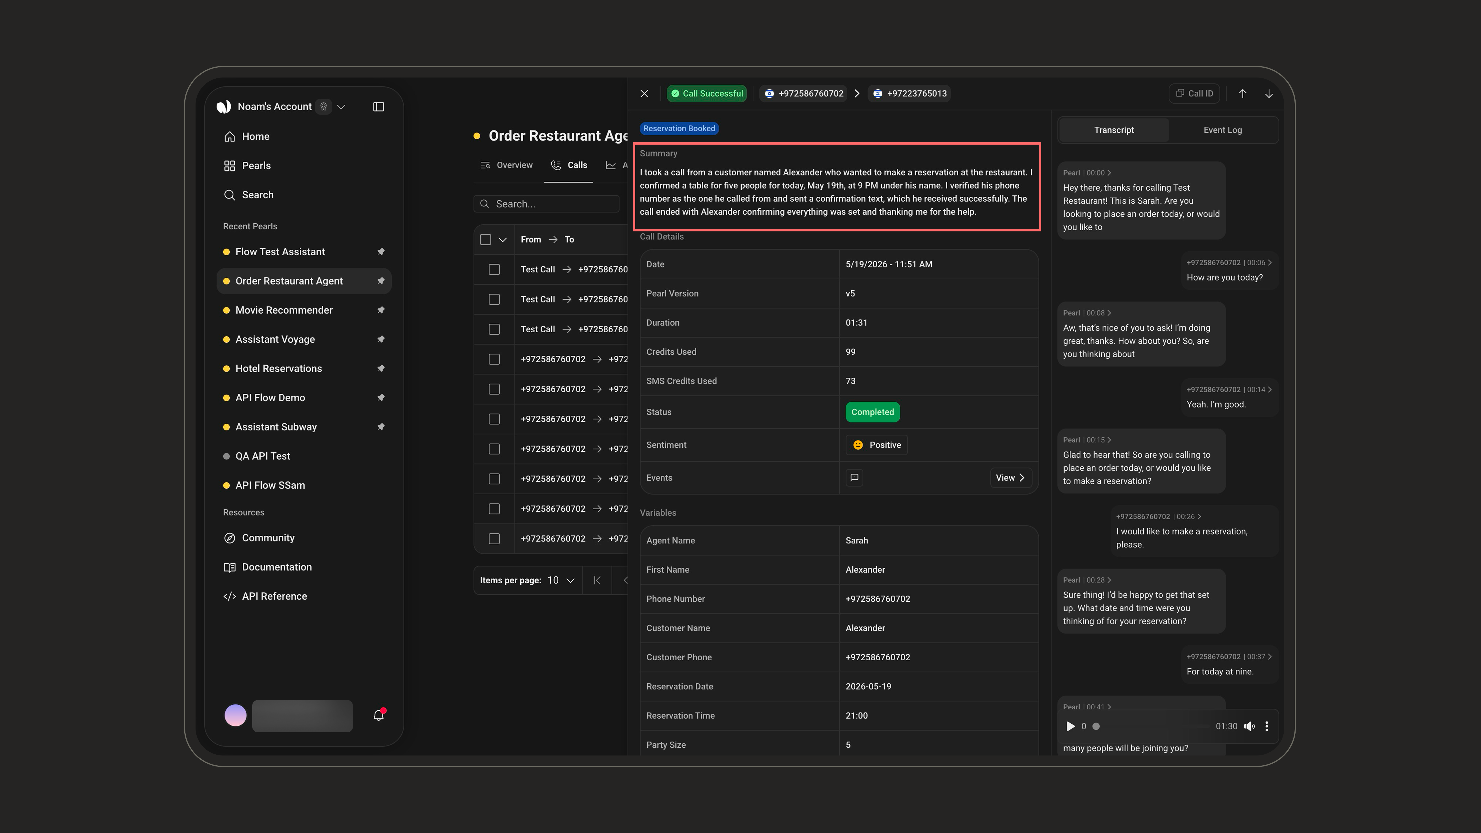Mute the call recording audio
The height and width of the screenshot is (833, 1481).
[x=1249, y=727]
